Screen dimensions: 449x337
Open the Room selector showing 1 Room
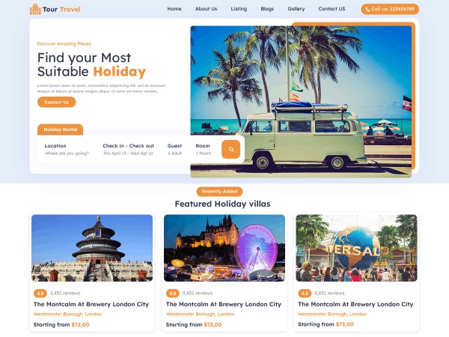[204, 149]
